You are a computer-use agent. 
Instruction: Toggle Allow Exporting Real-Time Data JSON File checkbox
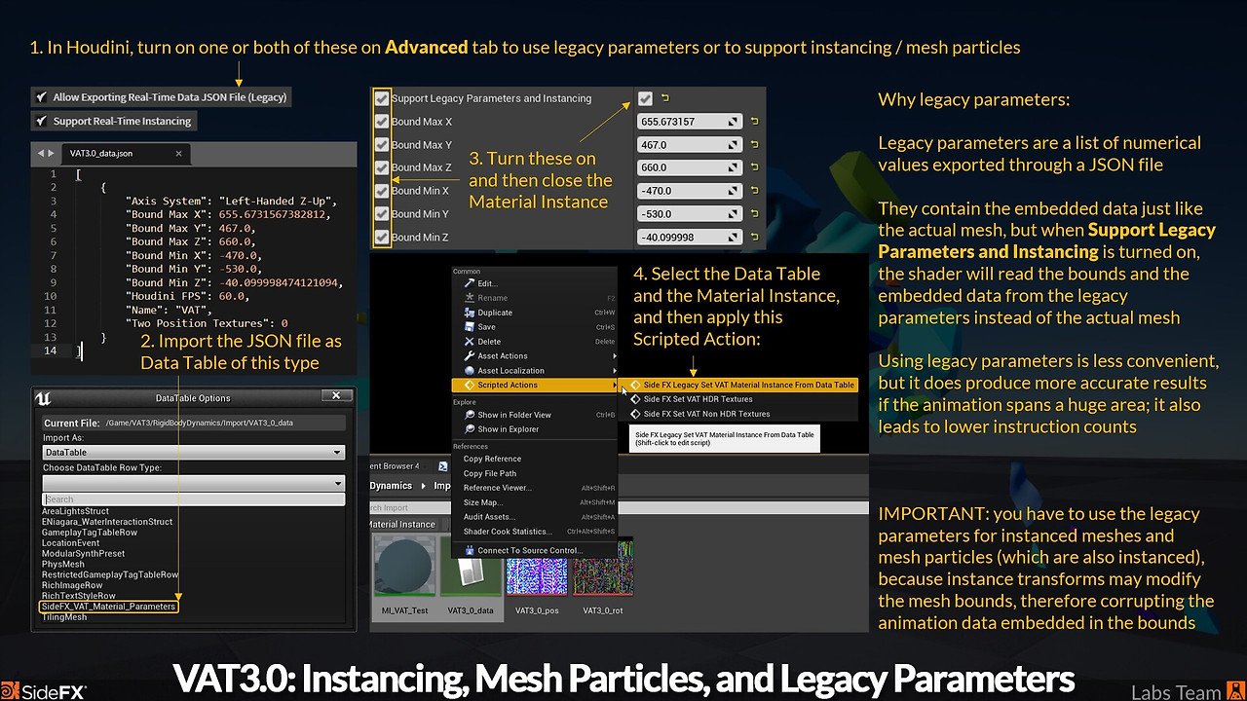tap(41, 97)
